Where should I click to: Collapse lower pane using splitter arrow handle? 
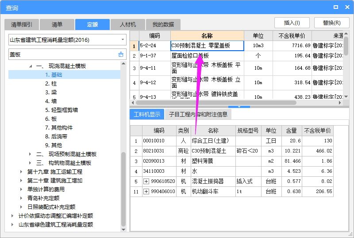coord(239,107)
